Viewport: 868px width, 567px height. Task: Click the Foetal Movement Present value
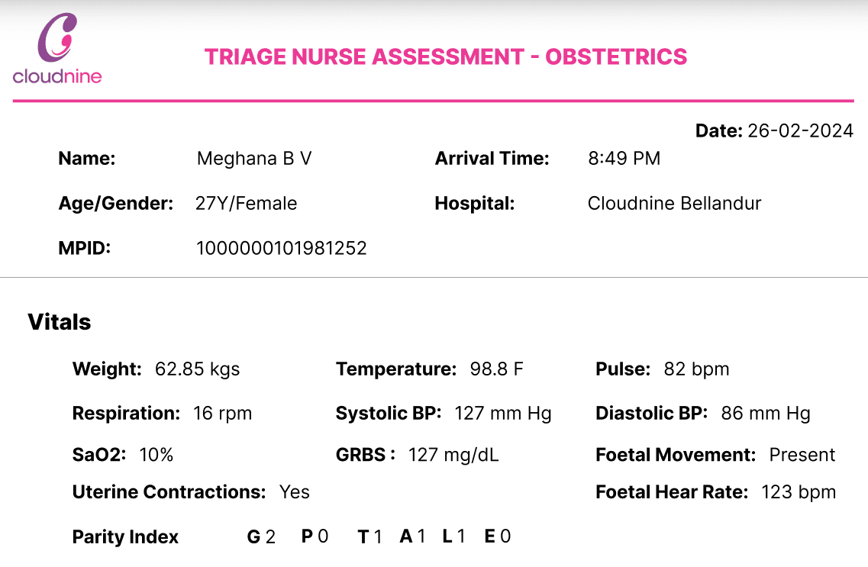(x=802, y=455)
